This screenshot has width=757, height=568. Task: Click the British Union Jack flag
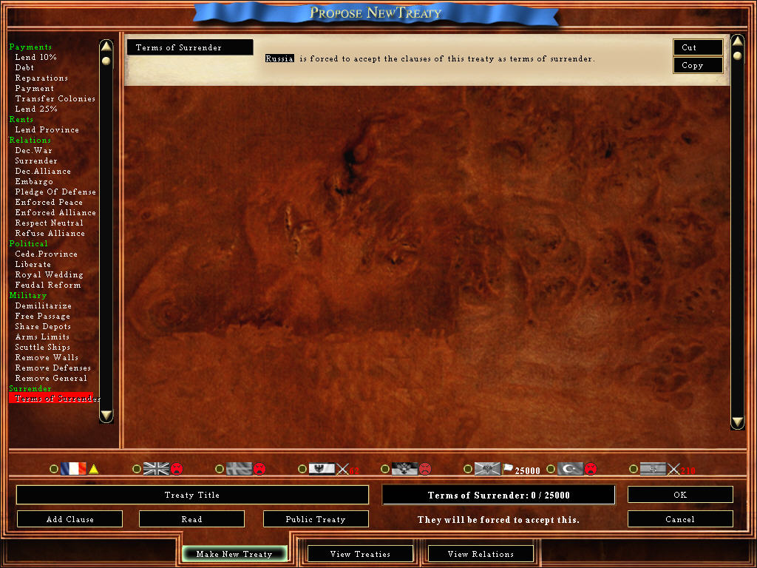click(157, 468)
